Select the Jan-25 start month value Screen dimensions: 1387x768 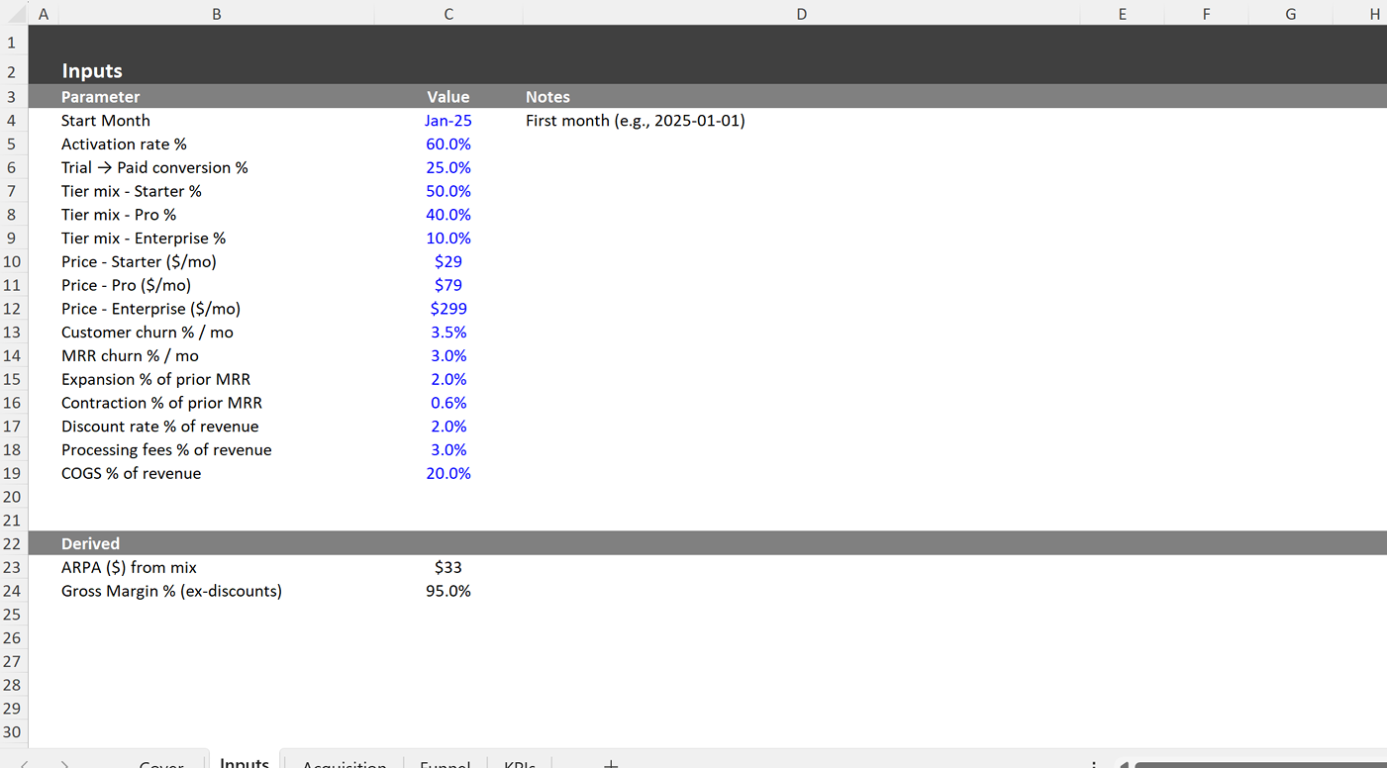448,121
